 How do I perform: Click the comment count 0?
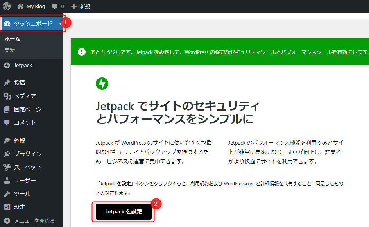pyautogui.click(x=63, y=7)
